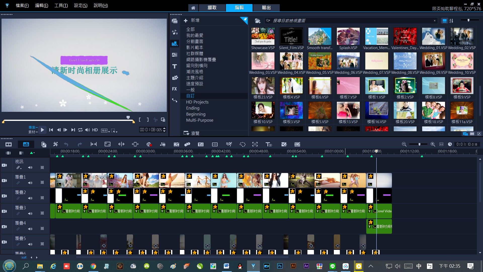This screenshot has height=272, width=483.
Task: Open the Instant Project template panel
Action: [x=175, y=44]
